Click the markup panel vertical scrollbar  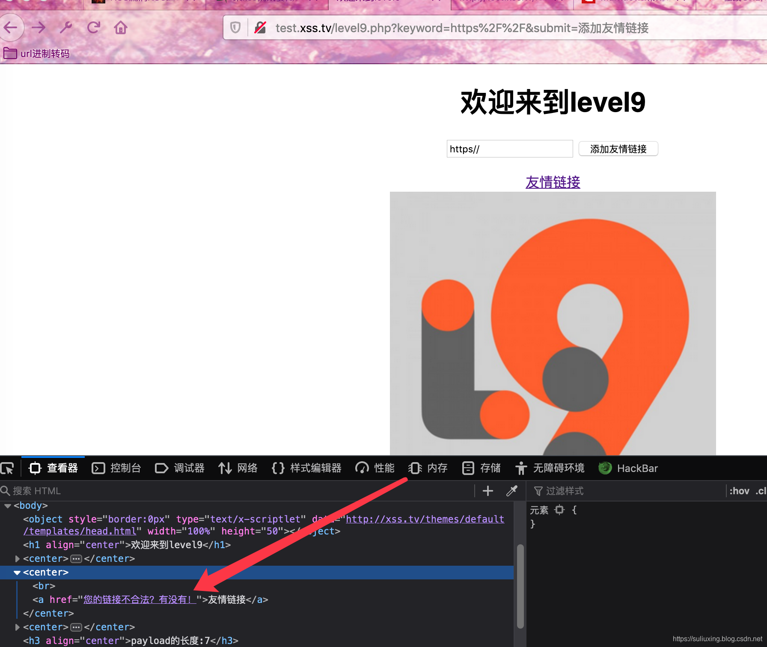click(520, 586)
